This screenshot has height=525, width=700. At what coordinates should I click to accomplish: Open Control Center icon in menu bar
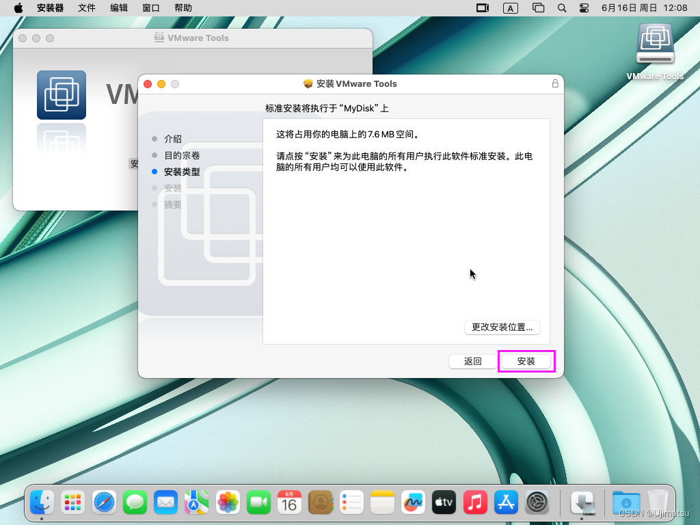point(584,8)
